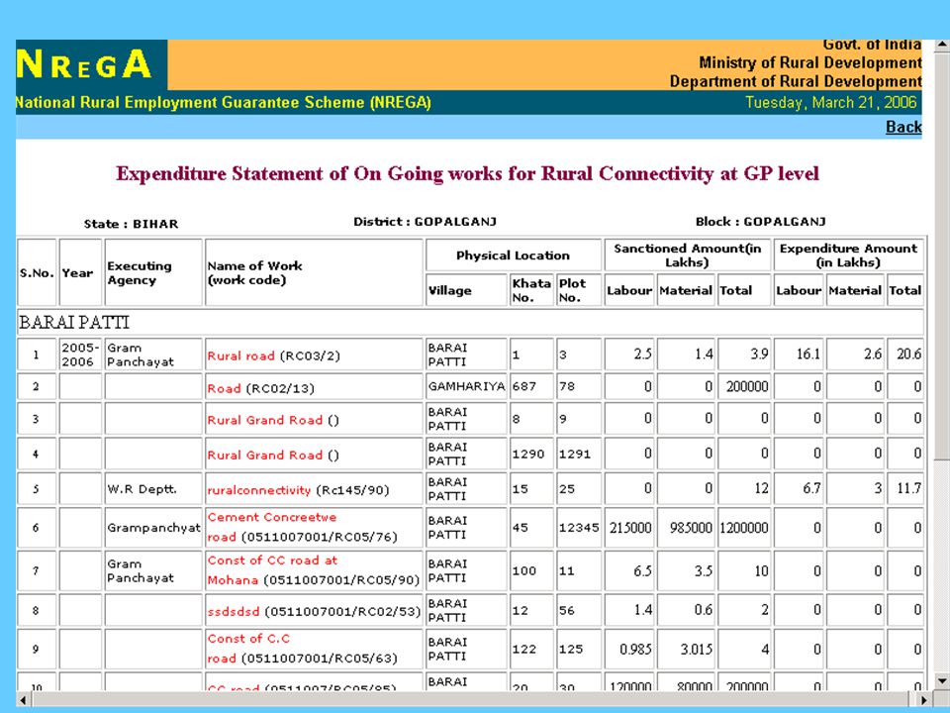Click the horizontal scrollbar right arrow
This screenshot has width=950, height=713.
925,700
